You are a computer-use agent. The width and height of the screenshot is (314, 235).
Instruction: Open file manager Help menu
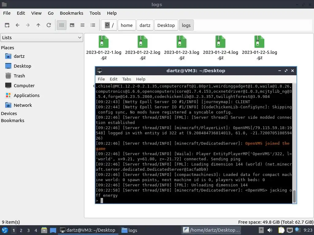click(x=112, y=13)
